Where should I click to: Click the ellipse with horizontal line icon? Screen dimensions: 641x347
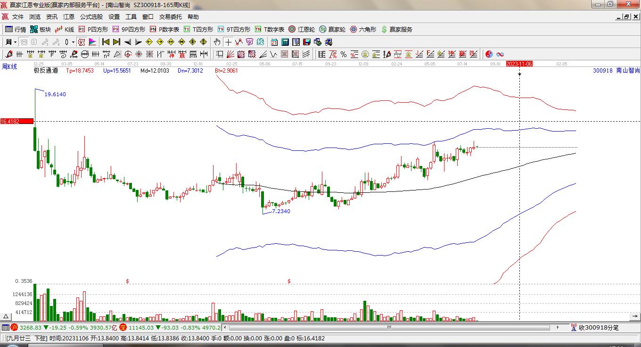click(x=85, y=54)
